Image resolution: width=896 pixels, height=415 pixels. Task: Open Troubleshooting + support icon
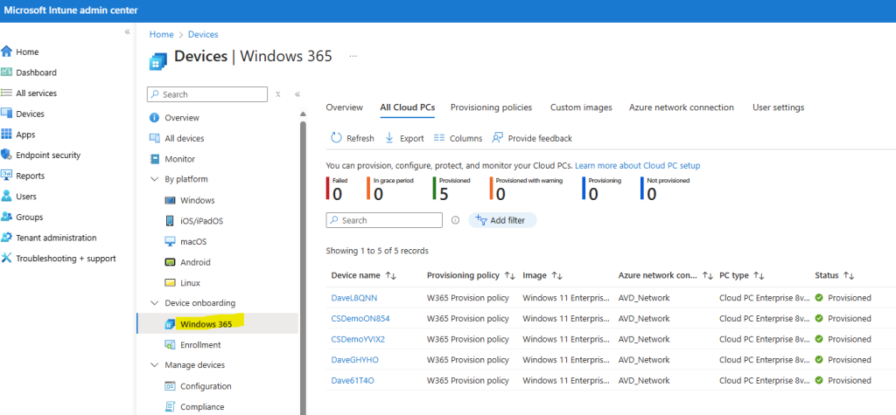(x=7, y=258)
